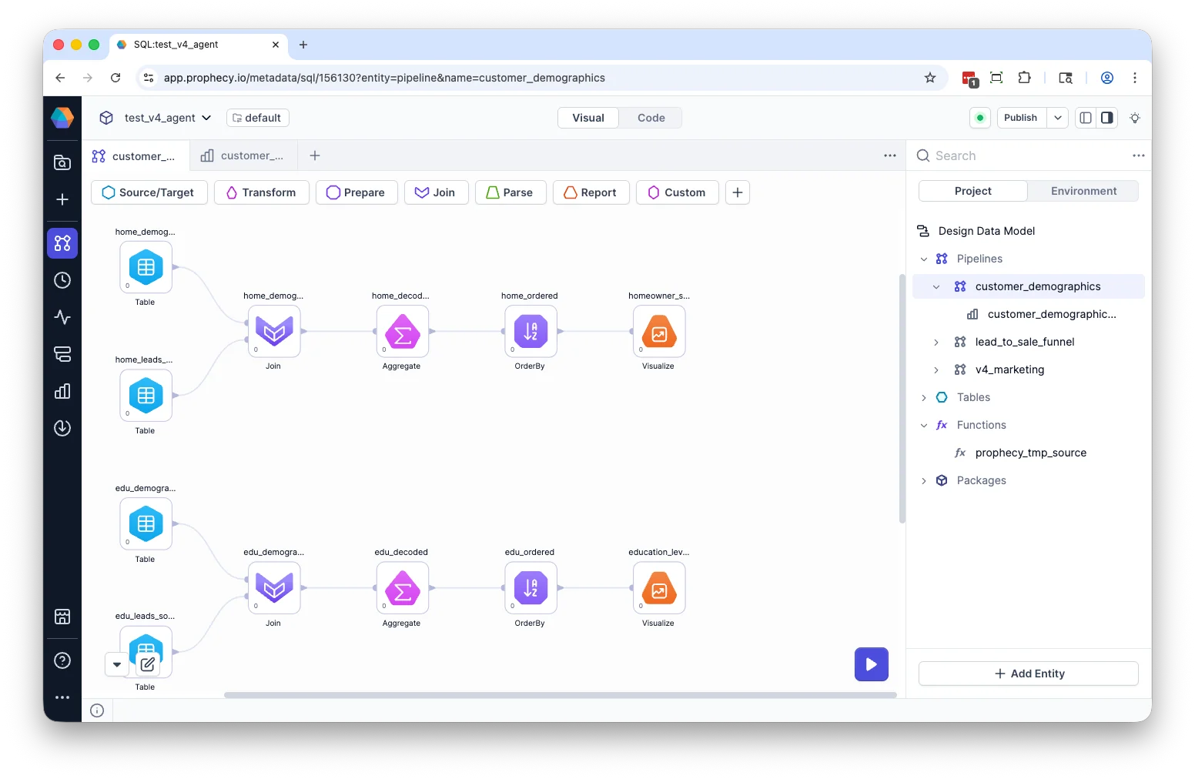Expand the v4_marketing pipeline
The height and width of the screenshot is (779, 1195).
[936, 369]
